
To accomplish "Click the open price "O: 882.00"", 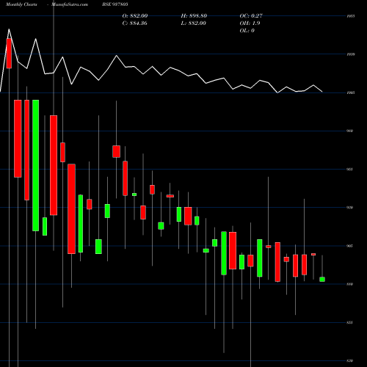I will pos(135,16).
